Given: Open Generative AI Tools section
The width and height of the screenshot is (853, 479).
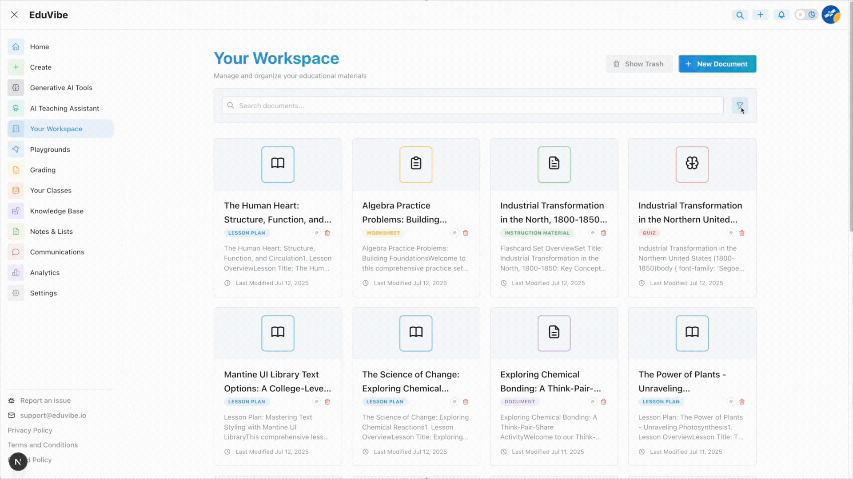Looking at the screenshot, I should [61, 88].
